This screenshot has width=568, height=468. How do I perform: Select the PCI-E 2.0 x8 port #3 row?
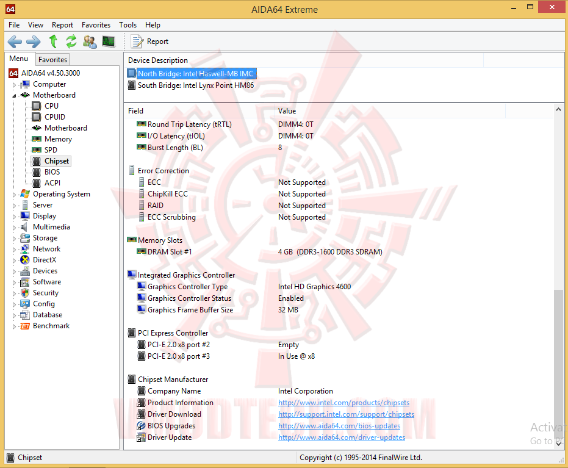(179, 356)
